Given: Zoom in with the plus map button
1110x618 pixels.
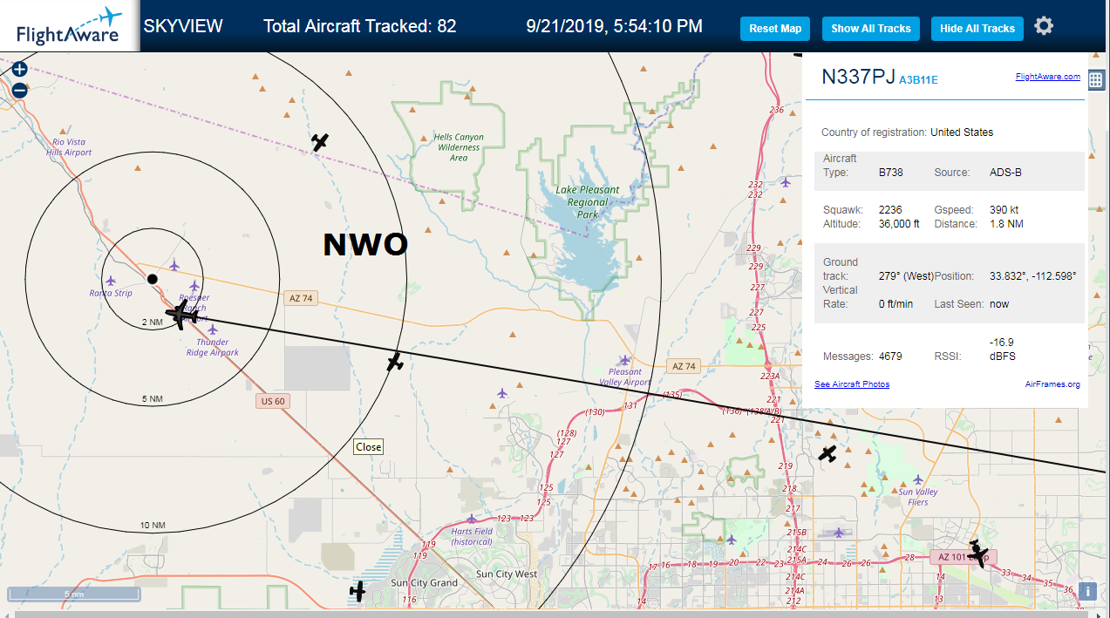Looking at the screenshot, I should [19, 69].
